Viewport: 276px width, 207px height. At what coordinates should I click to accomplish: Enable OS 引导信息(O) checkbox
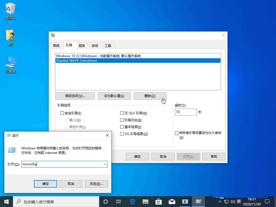tap(122, 134)
